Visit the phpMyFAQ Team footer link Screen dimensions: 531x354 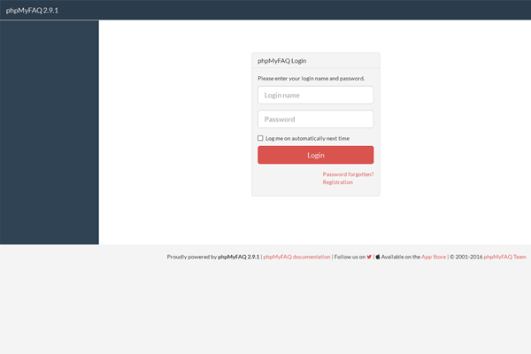(x=505, y=257)
